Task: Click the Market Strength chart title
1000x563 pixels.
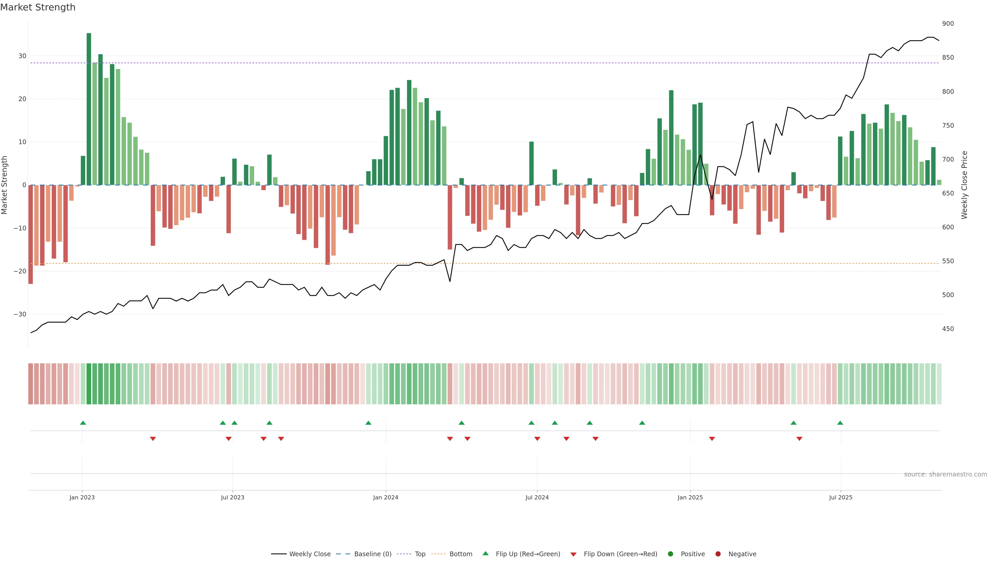Action: [38, 7]
